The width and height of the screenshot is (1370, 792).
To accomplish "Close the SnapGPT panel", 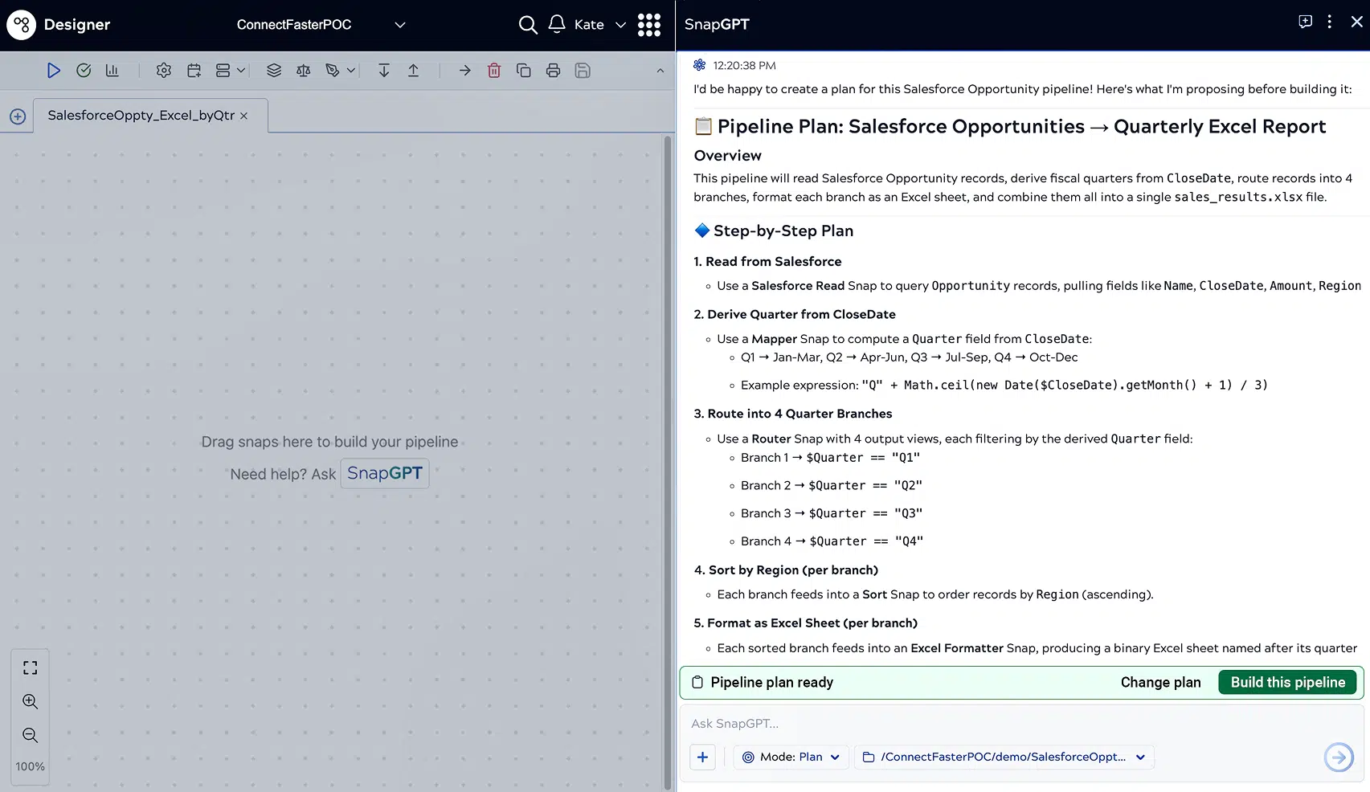I will [1356, 22].
